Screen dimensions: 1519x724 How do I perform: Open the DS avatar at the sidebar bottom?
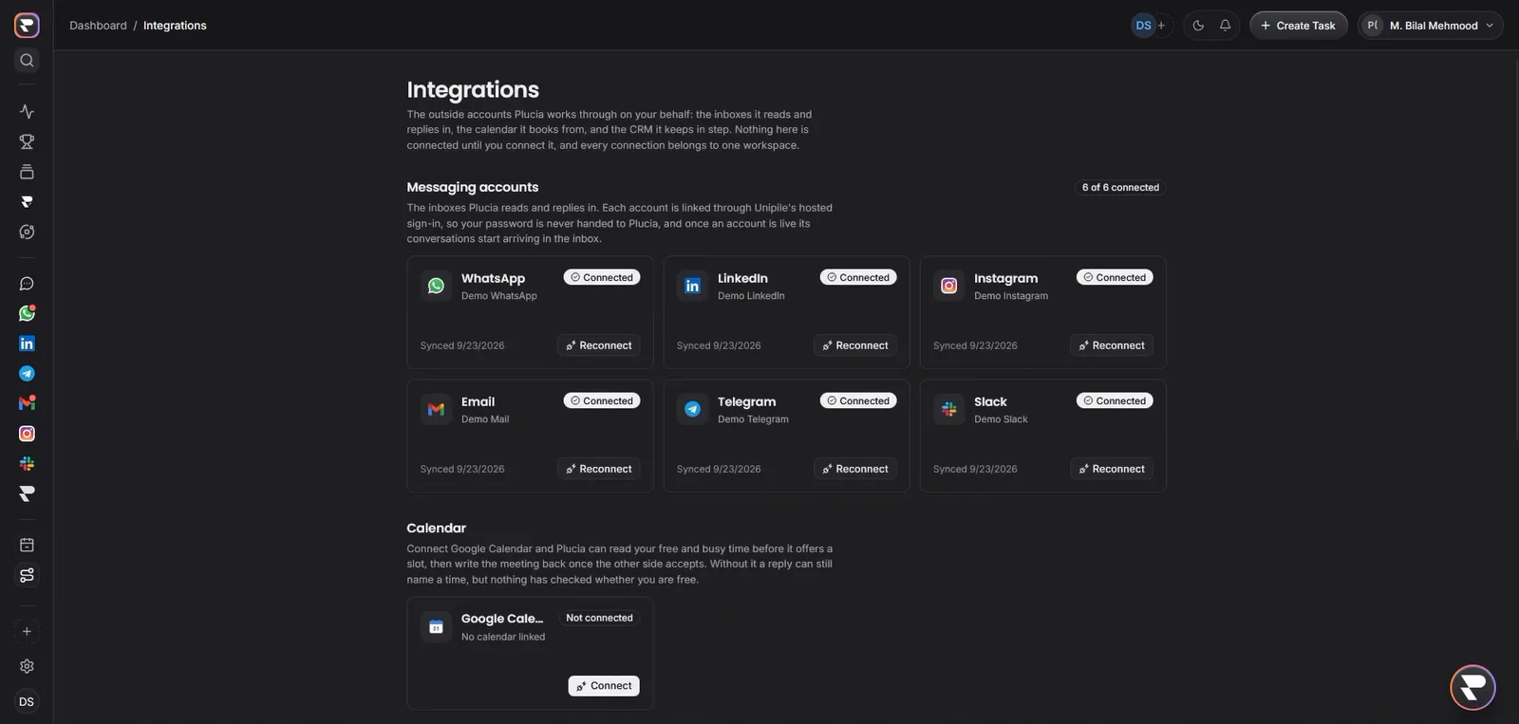[27, 702]
